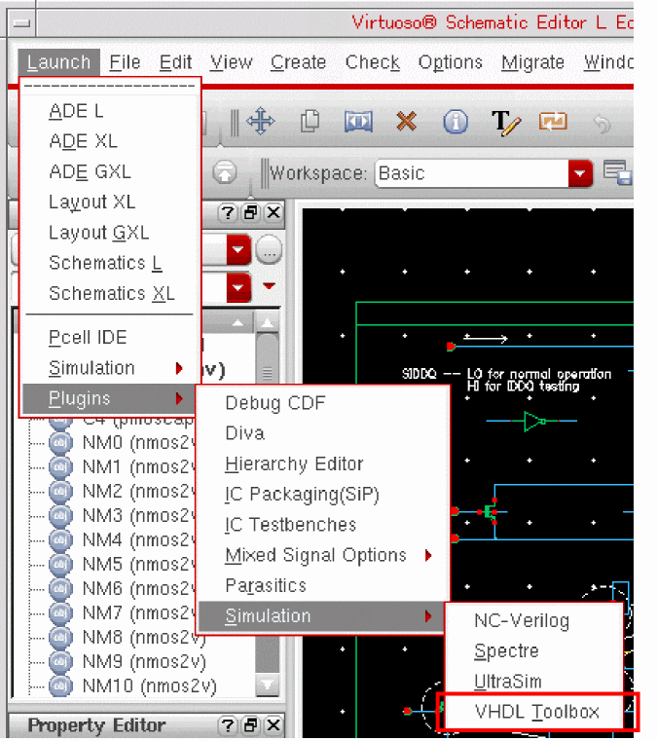Click small red filter arrow
This screenshot has height=741, width=657.
[269, 286]
